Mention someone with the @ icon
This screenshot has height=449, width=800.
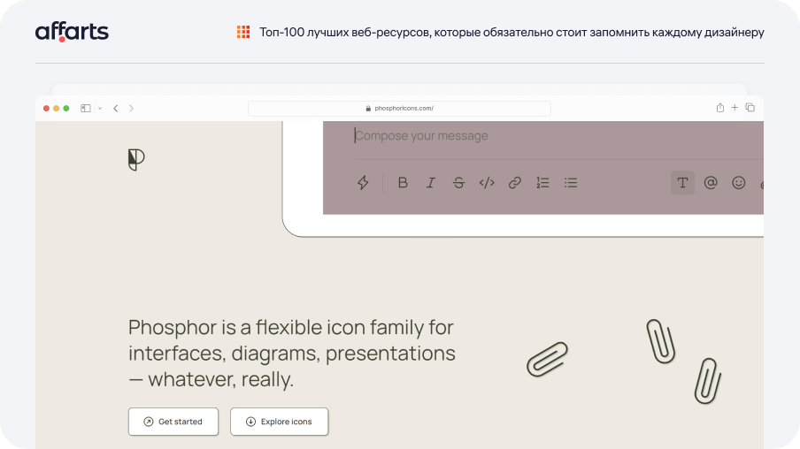click(x=711, y=182)
